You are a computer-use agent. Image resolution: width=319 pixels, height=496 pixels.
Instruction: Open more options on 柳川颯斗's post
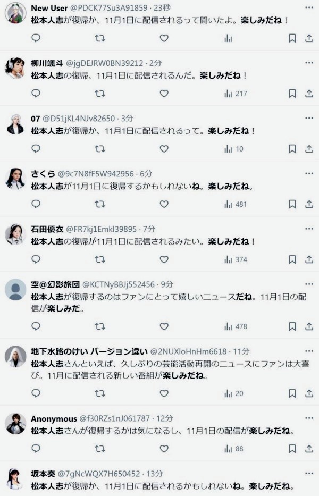click(x=309, y=63)
